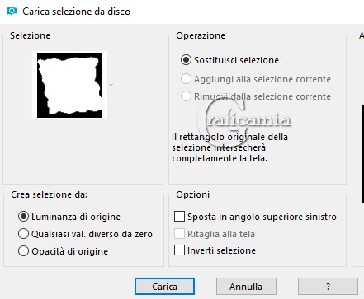Open help with the question mark button
Screen dimensions: 364x299
click(328, 287)
